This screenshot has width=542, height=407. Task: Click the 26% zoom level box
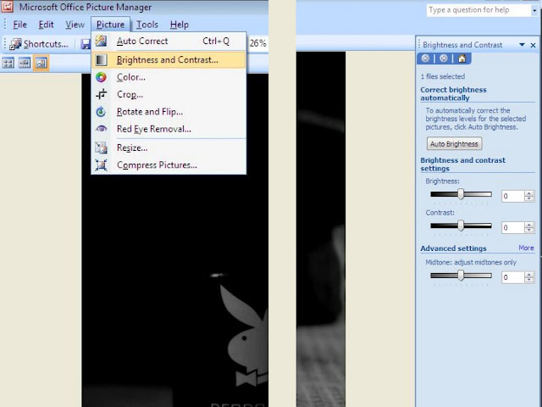[257, 43]
